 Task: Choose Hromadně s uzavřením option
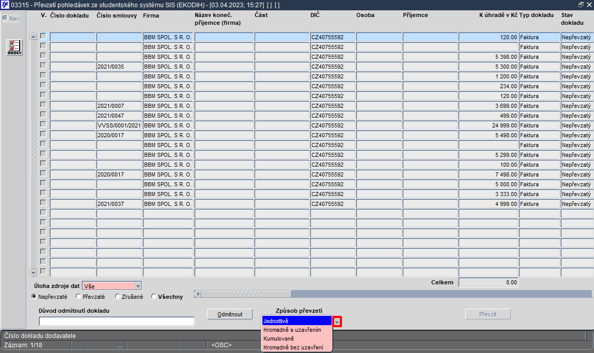coord(297,330)
